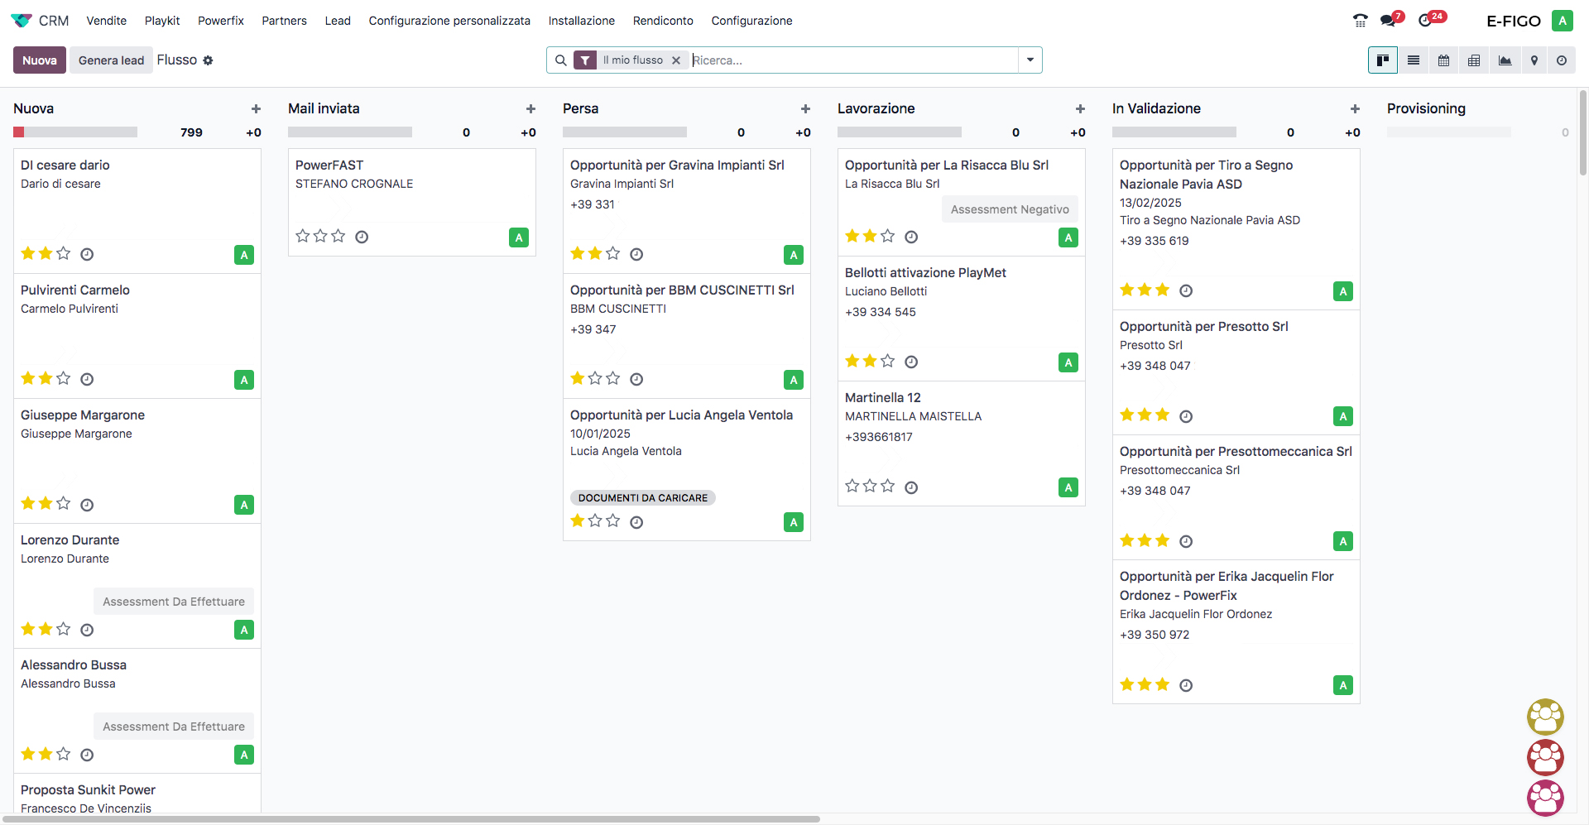Switch to Calendar view

point(1443,60)
